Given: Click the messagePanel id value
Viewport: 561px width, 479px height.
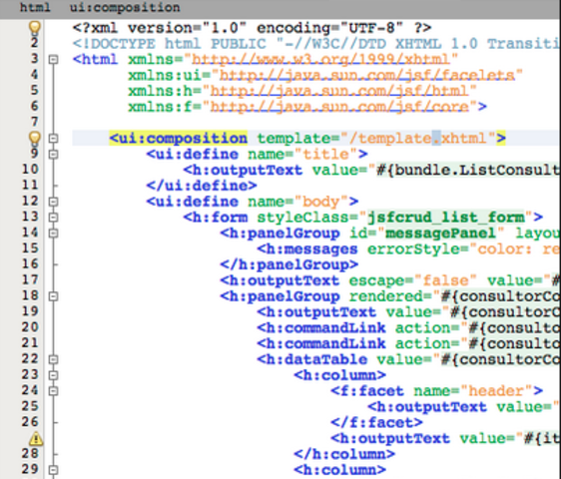Looking at the screenshot, I should 440,234.
